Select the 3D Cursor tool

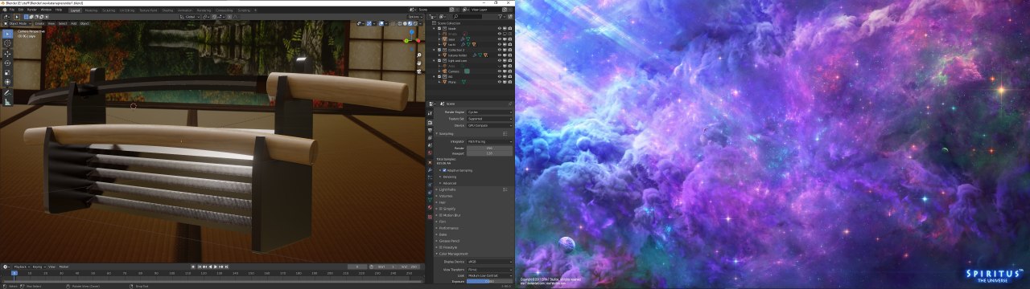(7, 43)
